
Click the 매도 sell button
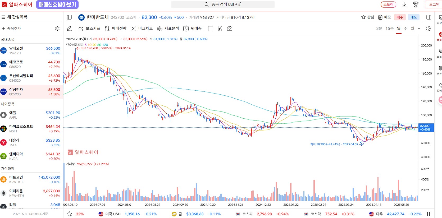click(x=413, y=17)
